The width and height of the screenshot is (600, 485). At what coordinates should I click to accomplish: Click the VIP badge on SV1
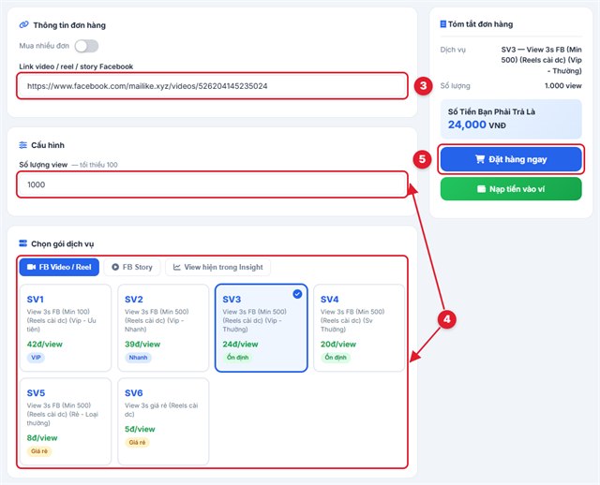click(x=36, y=358)
